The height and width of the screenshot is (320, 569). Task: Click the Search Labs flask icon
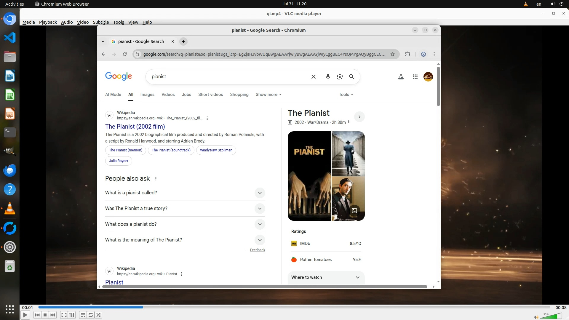(x=401, y=77)
